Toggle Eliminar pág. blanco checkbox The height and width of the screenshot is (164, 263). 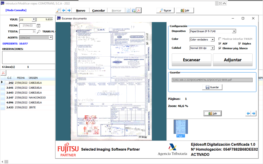pyautogui.click(x=220, y=48)
